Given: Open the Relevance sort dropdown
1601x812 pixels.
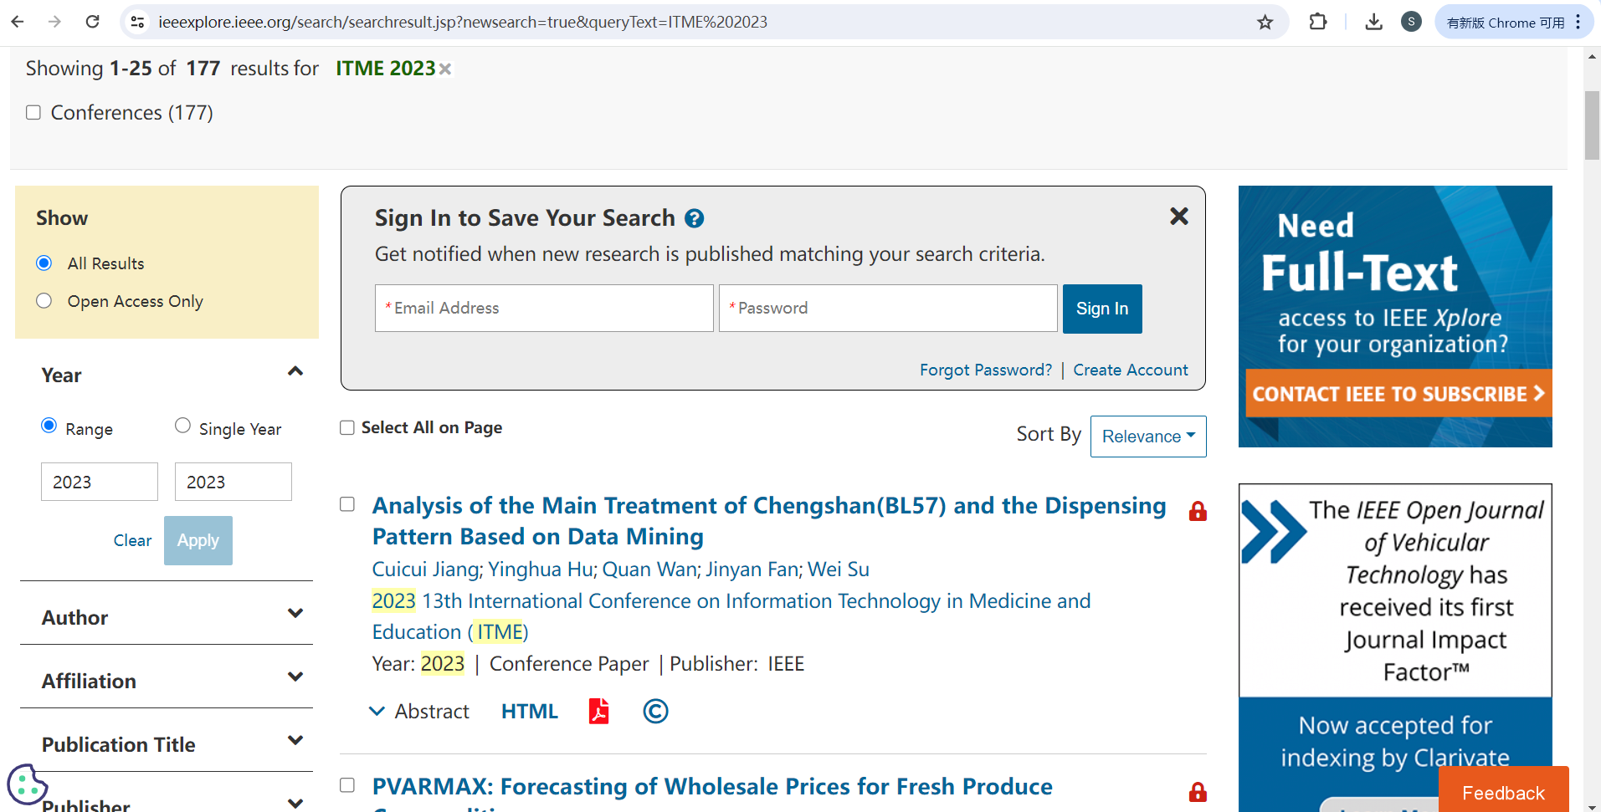Looking at the screenshot, I should pos(1147,437).
